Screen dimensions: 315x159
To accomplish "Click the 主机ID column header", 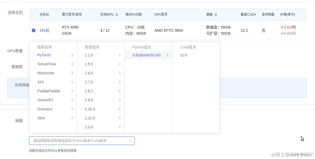I will (44, 15).
